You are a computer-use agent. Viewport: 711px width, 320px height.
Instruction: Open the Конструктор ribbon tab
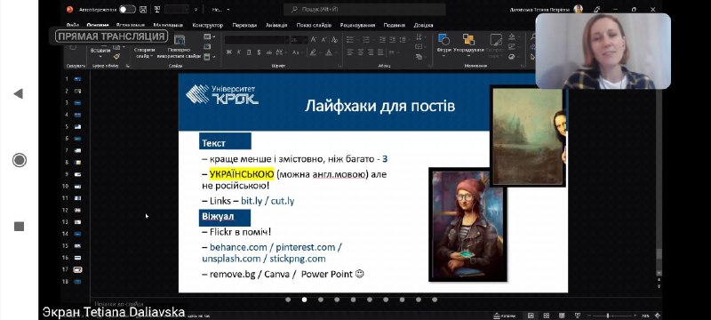[x=208, y=26]
